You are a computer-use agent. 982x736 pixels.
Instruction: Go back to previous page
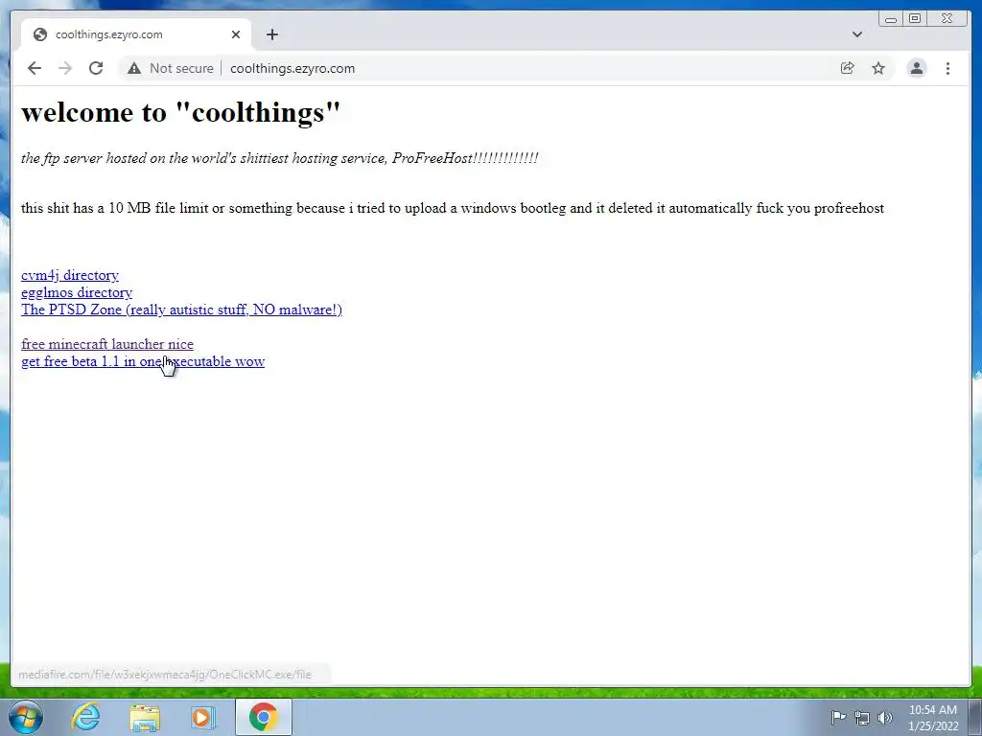[35, 68]
